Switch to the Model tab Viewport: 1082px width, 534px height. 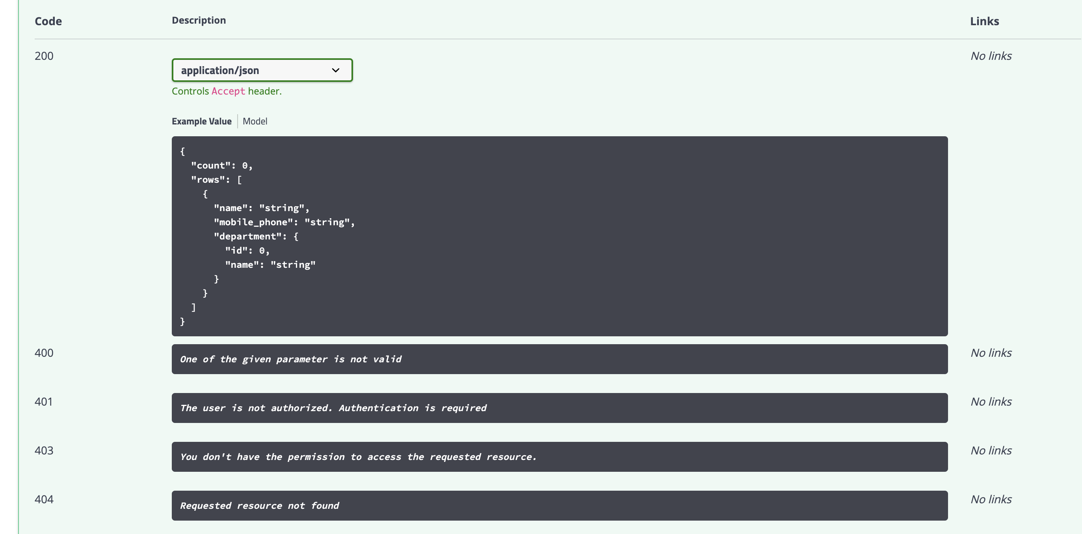255,121
